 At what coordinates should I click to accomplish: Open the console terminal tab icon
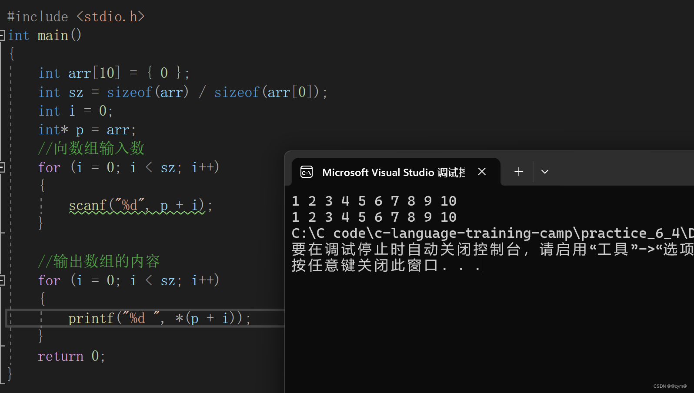(x=307, y=172)
